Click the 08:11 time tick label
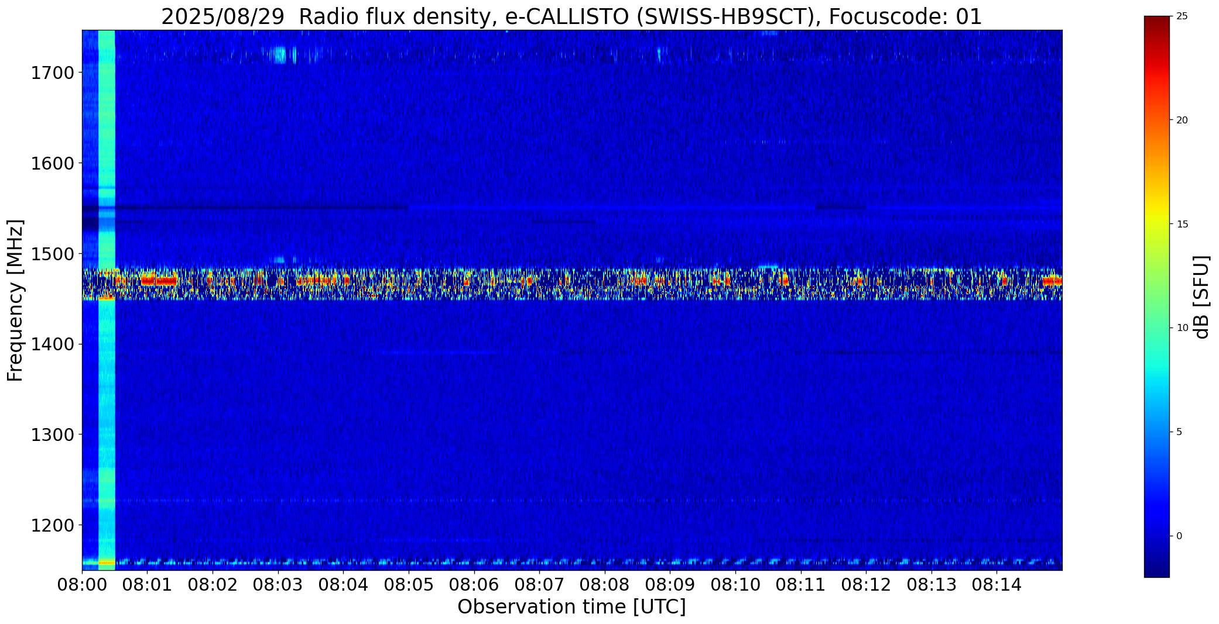The width and height of the screenshot is (1219, 624). click(x=801, y=584)
